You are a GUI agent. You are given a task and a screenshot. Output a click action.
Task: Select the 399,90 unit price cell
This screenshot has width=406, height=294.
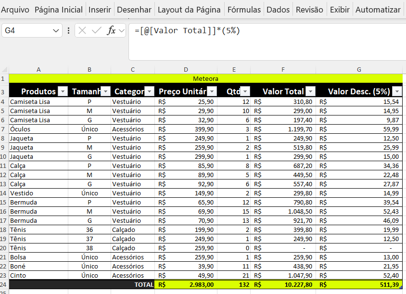pos(186,129)
